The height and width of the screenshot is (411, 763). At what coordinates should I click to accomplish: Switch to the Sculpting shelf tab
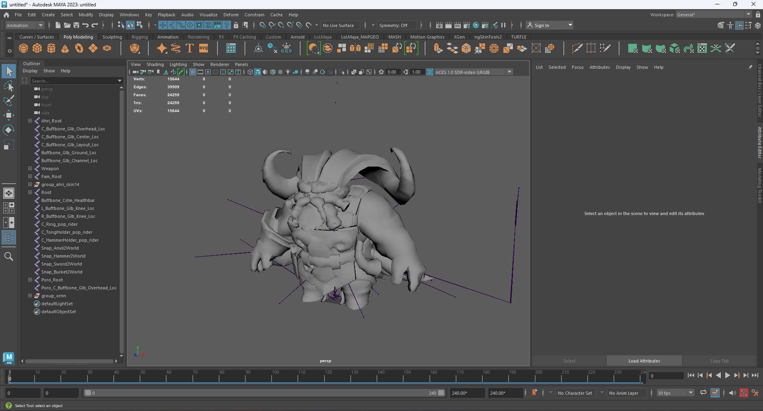112,37
